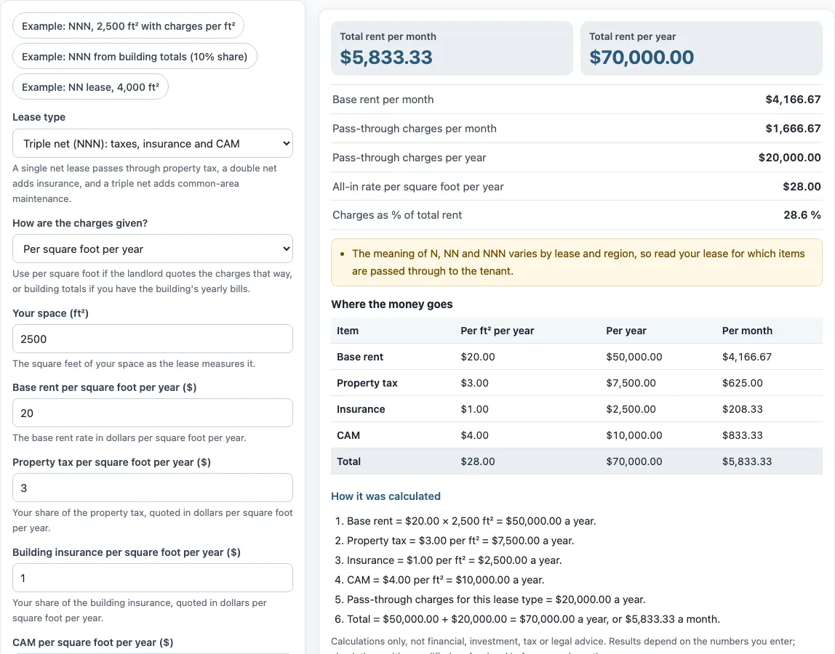Click the Pass-through charges per year $20,000.00 value
The image size is (835, 654).
pos(790,158)
